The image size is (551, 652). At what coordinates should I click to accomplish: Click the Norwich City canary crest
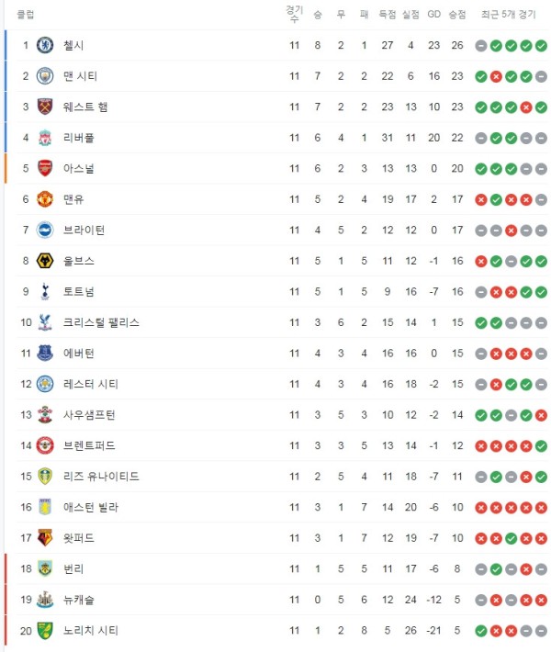(45, 630)
